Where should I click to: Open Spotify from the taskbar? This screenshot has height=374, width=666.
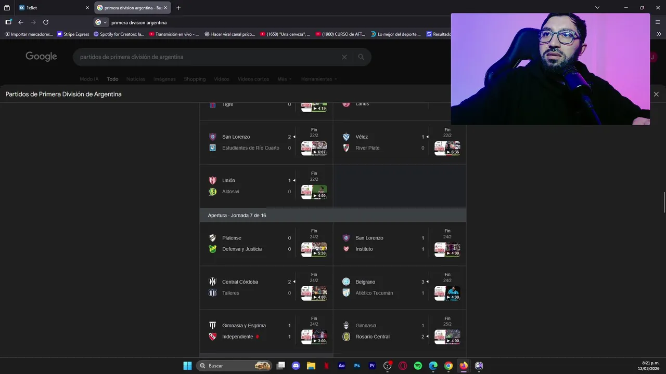418,366
